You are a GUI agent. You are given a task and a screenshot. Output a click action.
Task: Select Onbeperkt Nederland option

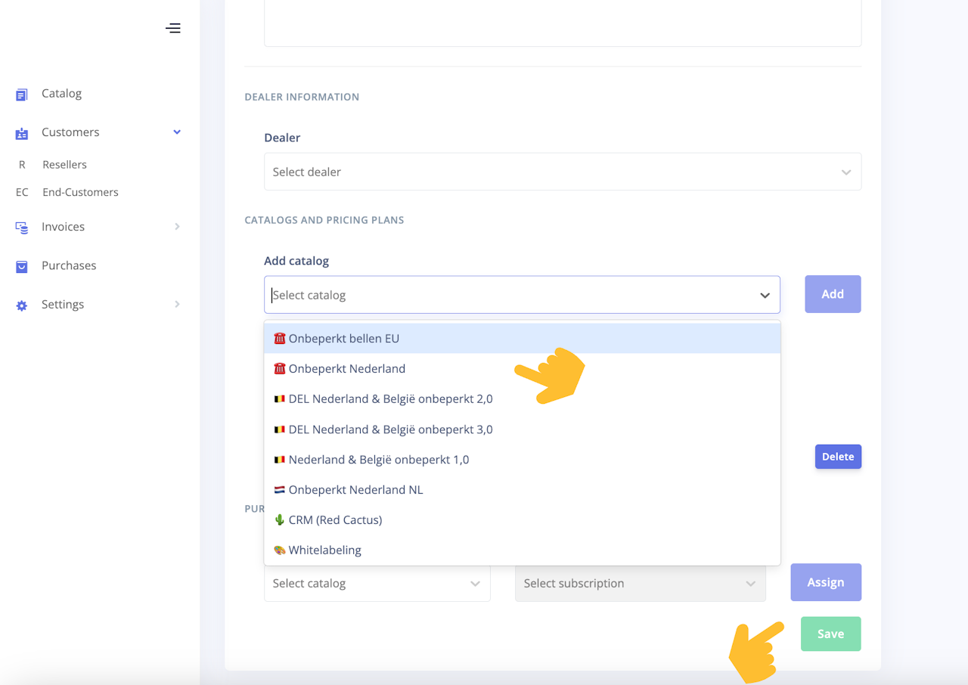[522, 369]
